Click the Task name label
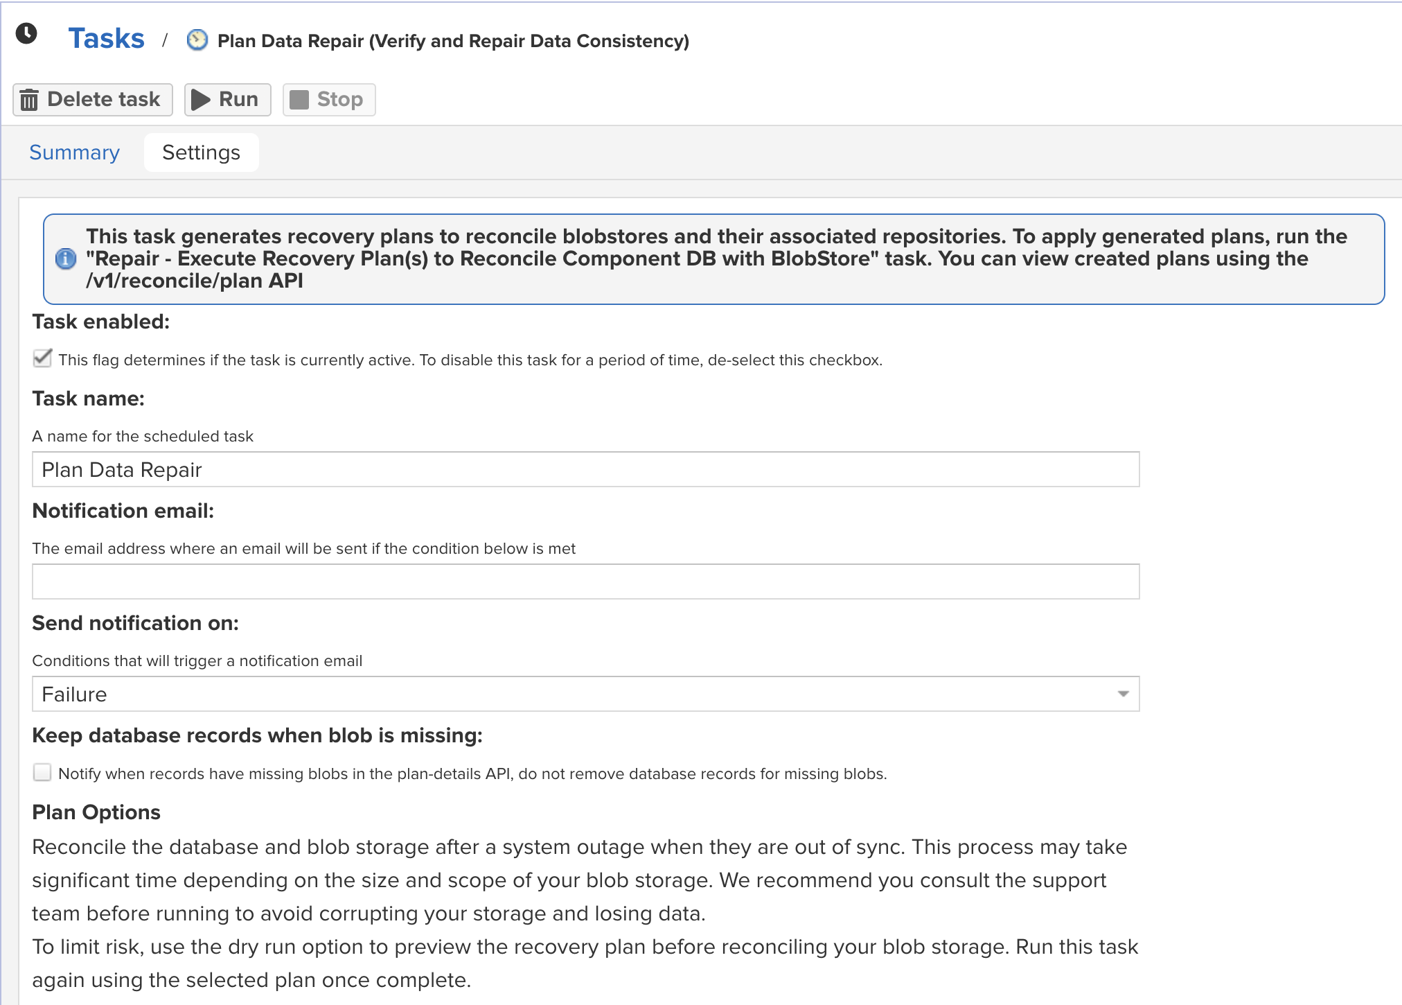Image resolution: width=1402 pixels, height=1005 pixels. pos(88,399)
